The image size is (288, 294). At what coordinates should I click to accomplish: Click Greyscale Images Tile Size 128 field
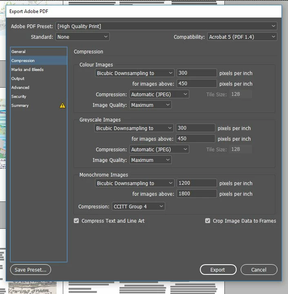pyautogui.click(x=240, y=149)
